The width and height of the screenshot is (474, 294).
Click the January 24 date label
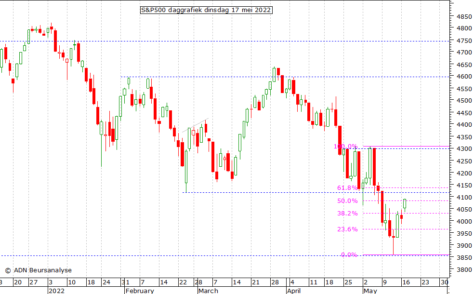point(106,282)
